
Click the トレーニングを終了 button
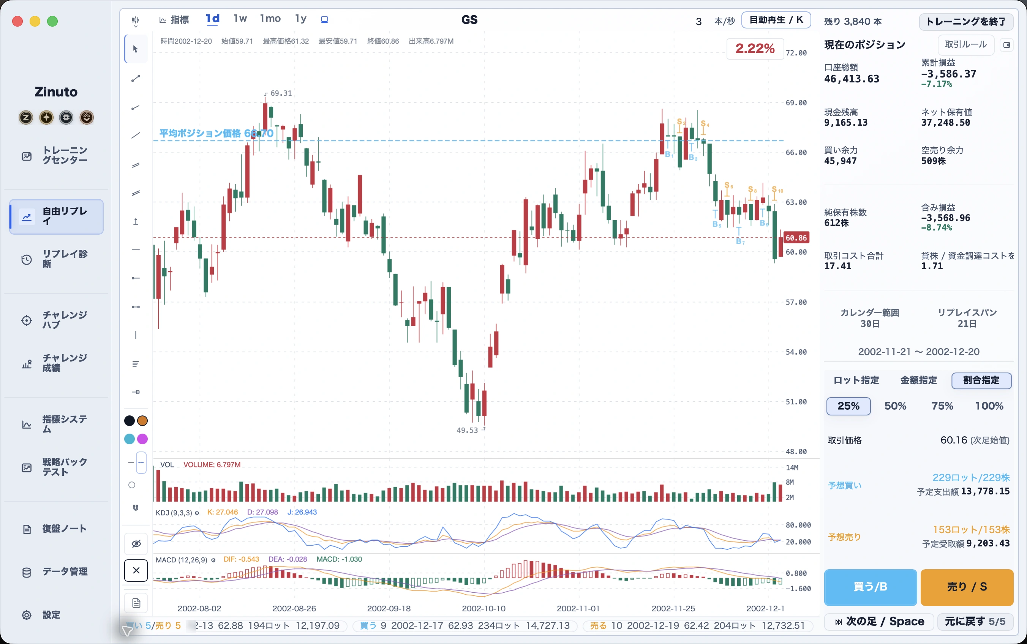click(x=966, y=21)
